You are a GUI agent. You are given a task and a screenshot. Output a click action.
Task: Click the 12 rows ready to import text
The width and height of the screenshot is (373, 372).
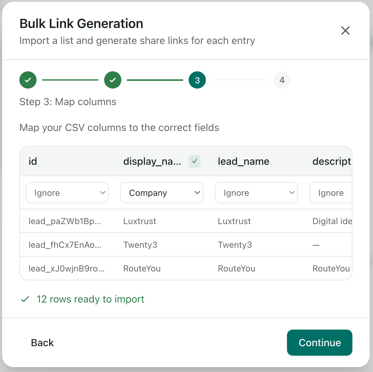pos(90,299)
